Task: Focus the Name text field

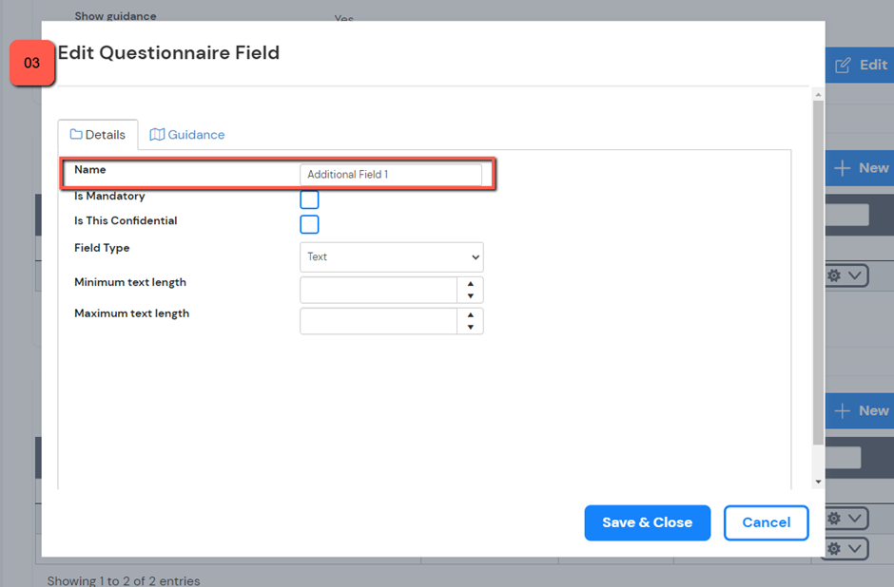Action: click(x=390, y=175)
